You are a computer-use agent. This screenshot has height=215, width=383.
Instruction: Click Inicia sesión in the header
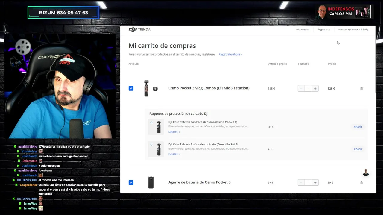(x=303, y=30)
